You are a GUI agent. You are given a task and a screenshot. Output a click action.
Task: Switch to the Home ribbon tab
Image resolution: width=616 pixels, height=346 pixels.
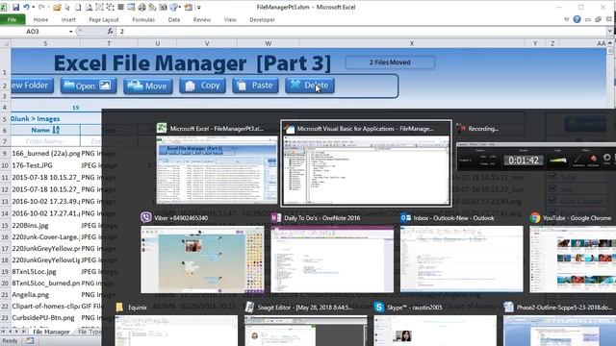tap(40, 19)
